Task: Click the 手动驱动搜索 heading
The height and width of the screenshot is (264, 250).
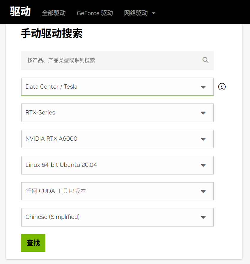Action: [x=52, y=33]
